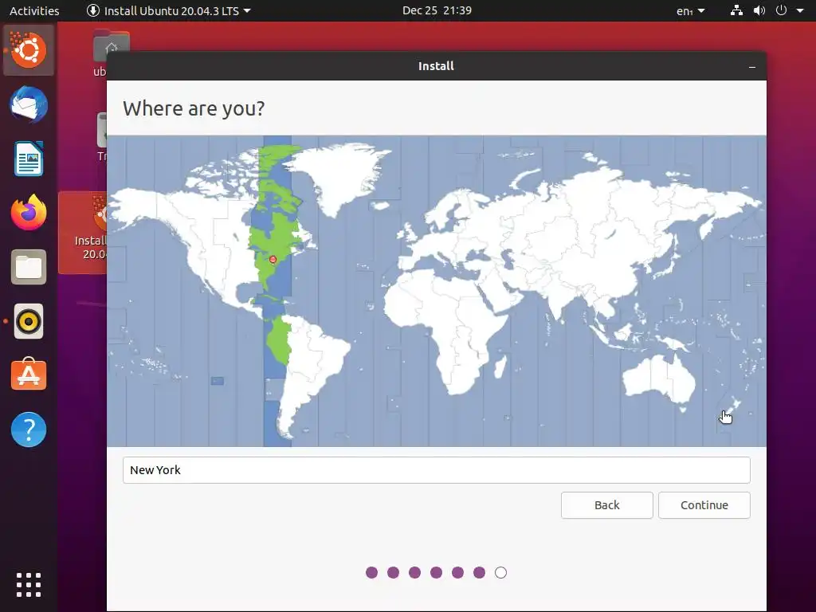Open the Files manager in the dock

coord(29,267)
